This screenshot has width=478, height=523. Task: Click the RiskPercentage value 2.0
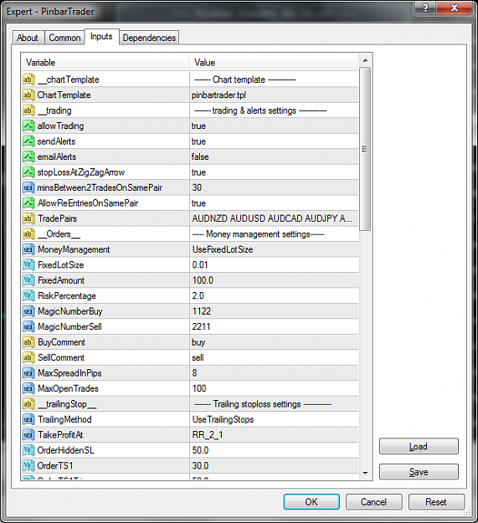tap(198, 296)
